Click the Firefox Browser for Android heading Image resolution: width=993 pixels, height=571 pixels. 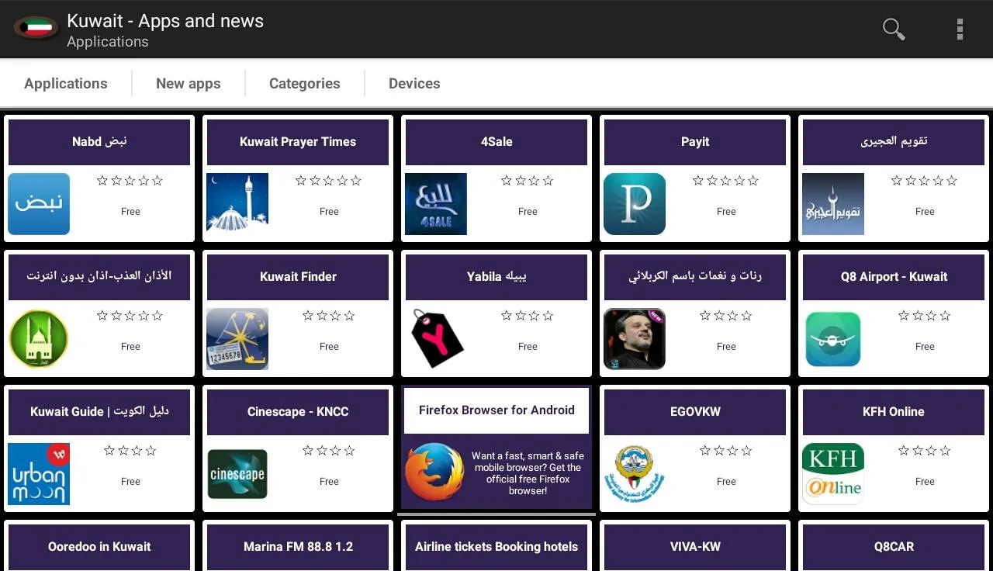point(496,410)
